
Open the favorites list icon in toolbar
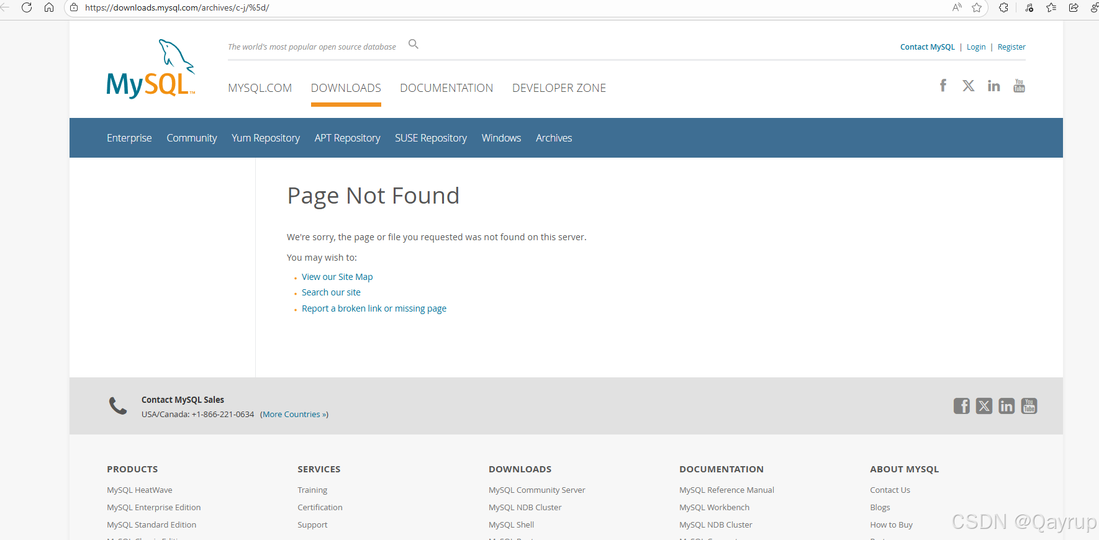tap(1051, 7)
